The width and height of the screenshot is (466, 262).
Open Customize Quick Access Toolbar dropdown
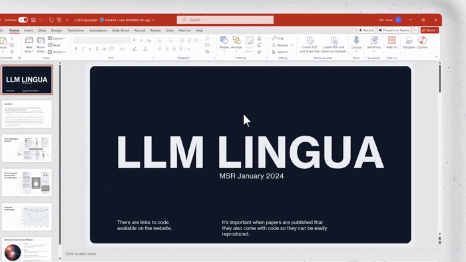[x=67, y=20]
